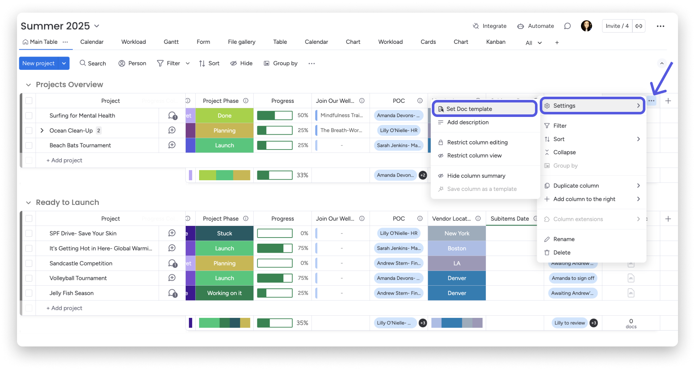Select the SPF Drive- Save Your Skin checkbox
Screen dimensions: 695x370
tap(29, 234)
